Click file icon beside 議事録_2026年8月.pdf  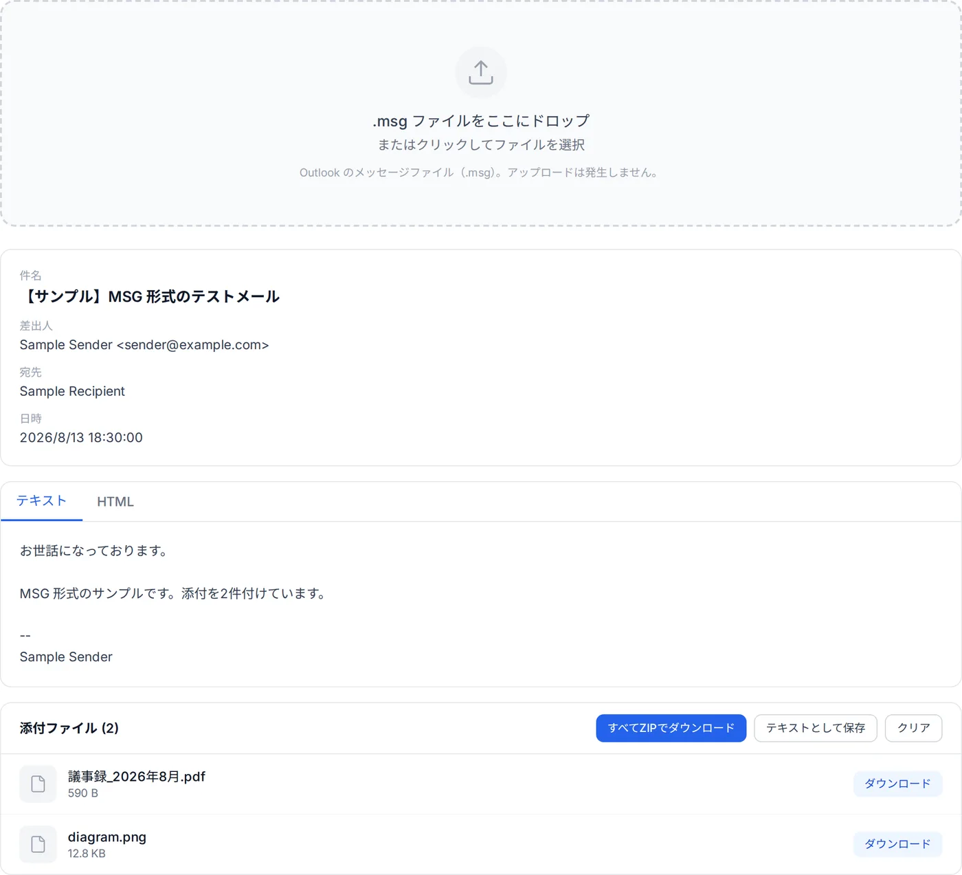point(38,784)
